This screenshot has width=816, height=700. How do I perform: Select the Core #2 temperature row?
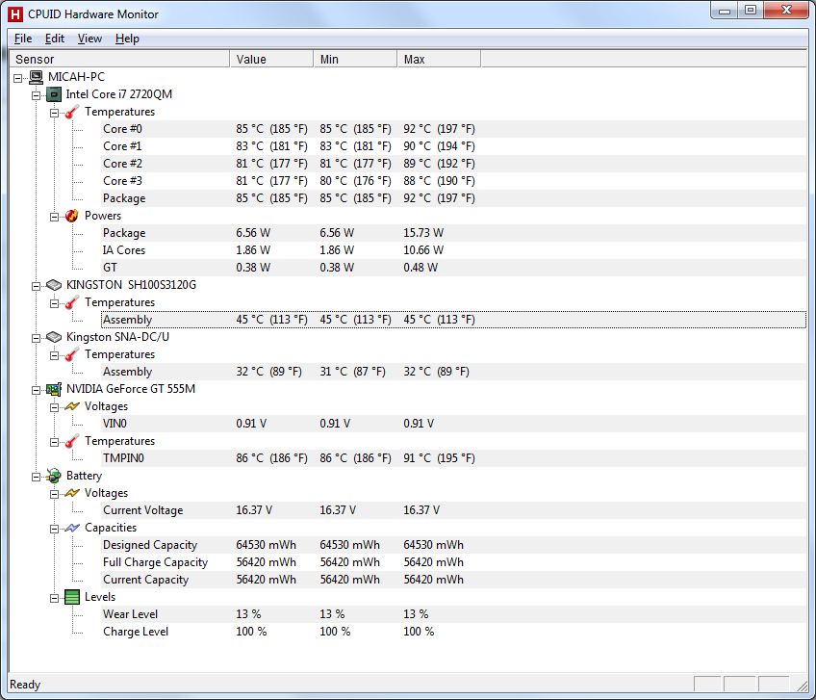coord(453,164)
